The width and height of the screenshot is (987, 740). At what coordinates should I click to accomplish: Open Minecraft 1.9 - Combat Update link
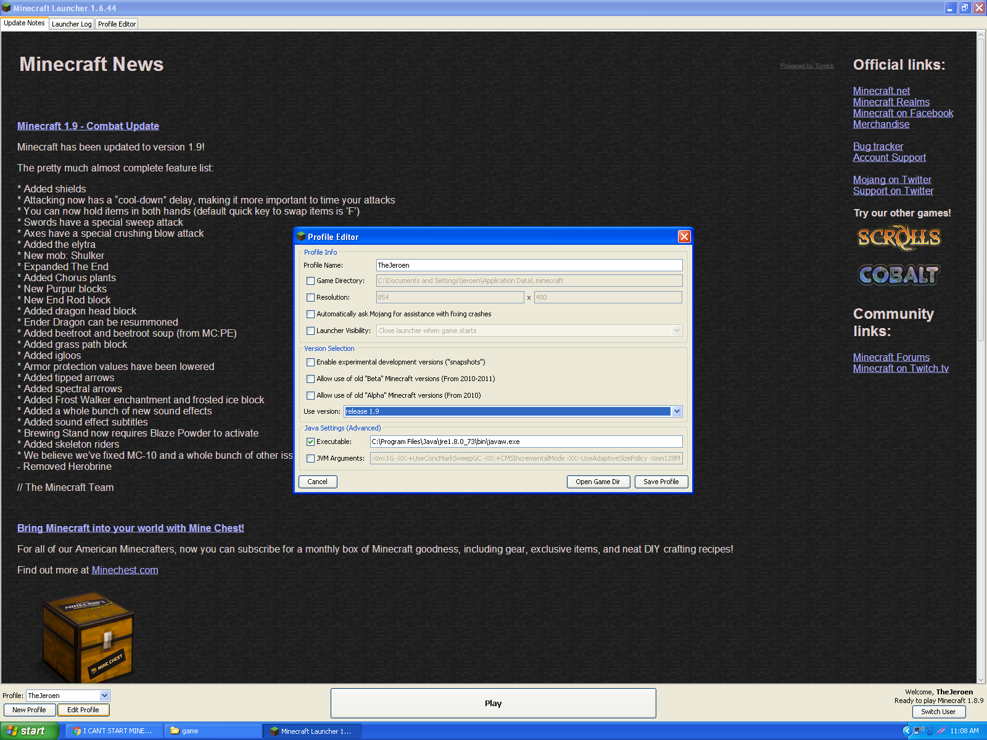[x=88, y=126]
